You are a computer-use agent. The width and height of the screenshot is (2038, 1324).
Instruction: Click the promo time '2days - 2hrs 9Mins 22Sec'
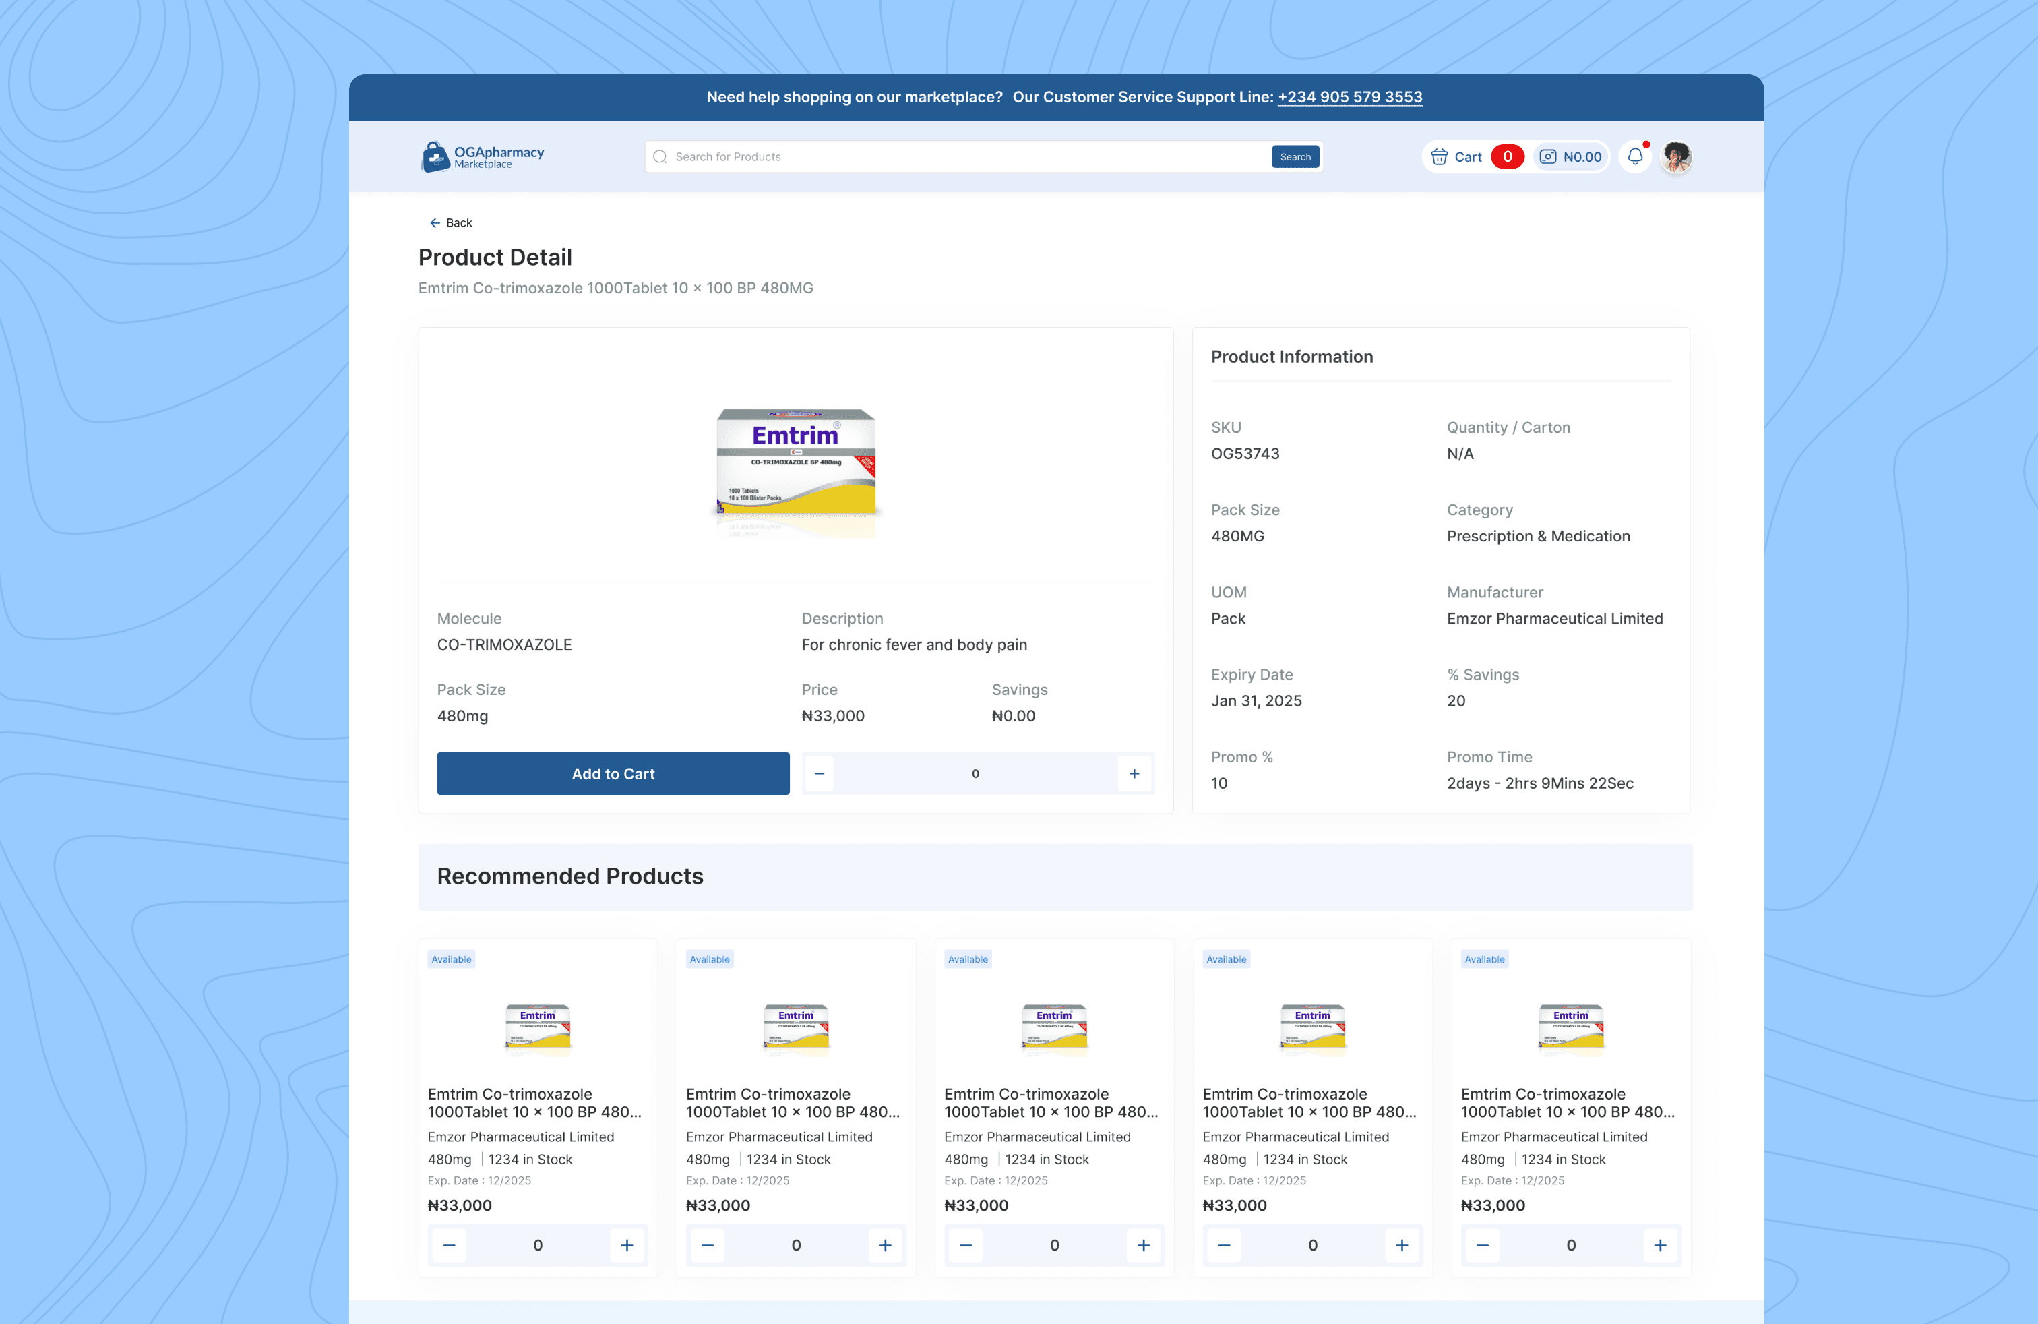[1541, 783]
